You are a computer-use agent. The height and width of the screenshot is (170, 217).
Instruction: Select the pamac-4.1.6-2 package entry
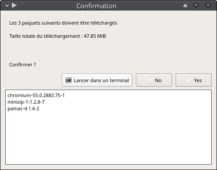pos(23,109)
